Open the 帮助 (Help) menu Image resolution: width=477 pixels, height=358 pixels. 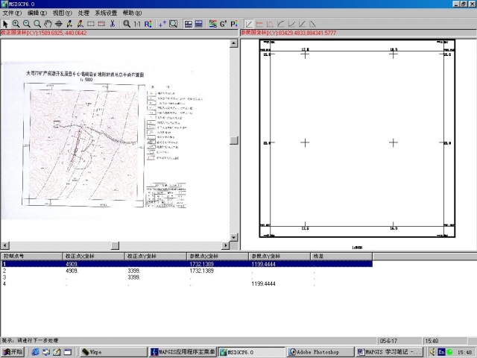click(x=132, y=13)
